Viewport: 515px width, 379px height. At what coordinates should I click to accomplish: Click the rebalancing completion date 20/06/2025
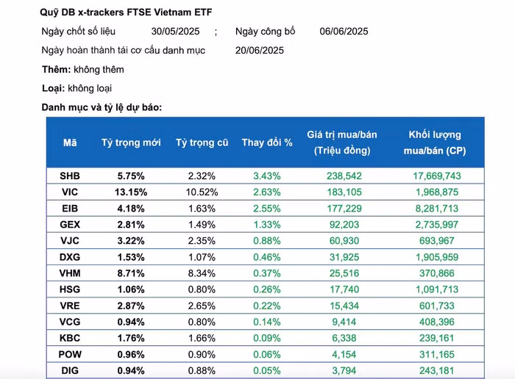pyautogui.click(x=260, y=51)
